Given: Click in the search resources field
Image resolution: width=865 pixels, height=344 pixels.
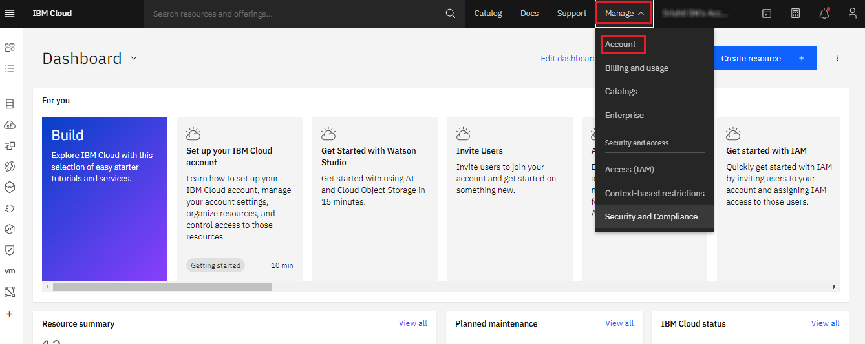Looking at the screenshot, I should (x=294, y=14).
